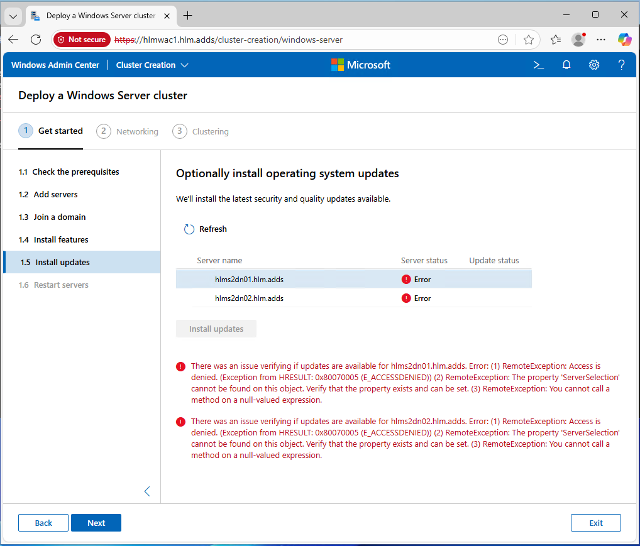Open the notifications bell
The height and width of the screenshot is (546, 640).
(566, 65)
